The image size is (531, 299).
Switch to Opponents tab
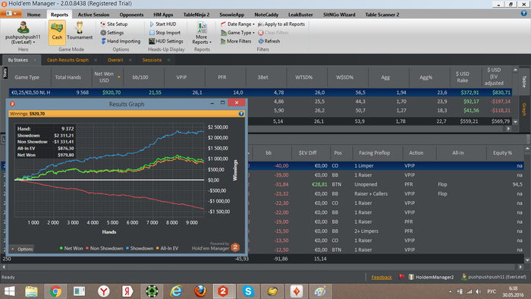(131, 14)
